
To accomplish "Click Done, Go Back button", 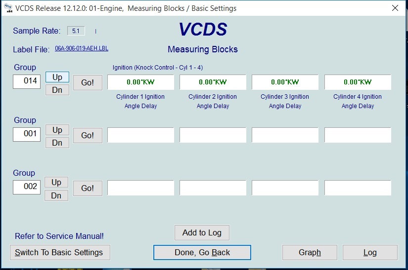I will 202,252.
